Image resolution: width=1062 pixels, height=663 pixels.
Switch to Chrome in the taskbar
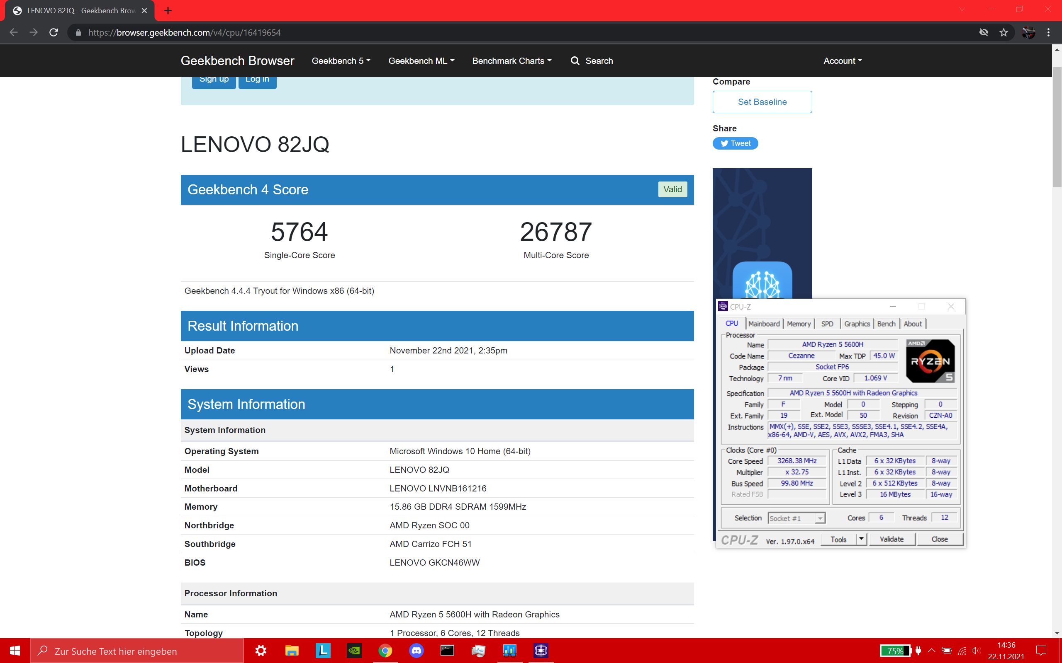pyautogui.click(x=385, y=651)
